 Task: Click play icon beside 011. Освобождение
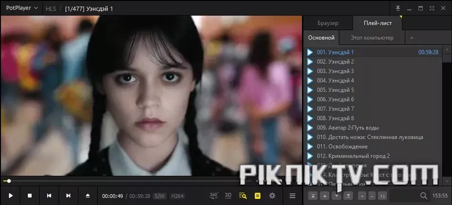[x=310, y=147]
